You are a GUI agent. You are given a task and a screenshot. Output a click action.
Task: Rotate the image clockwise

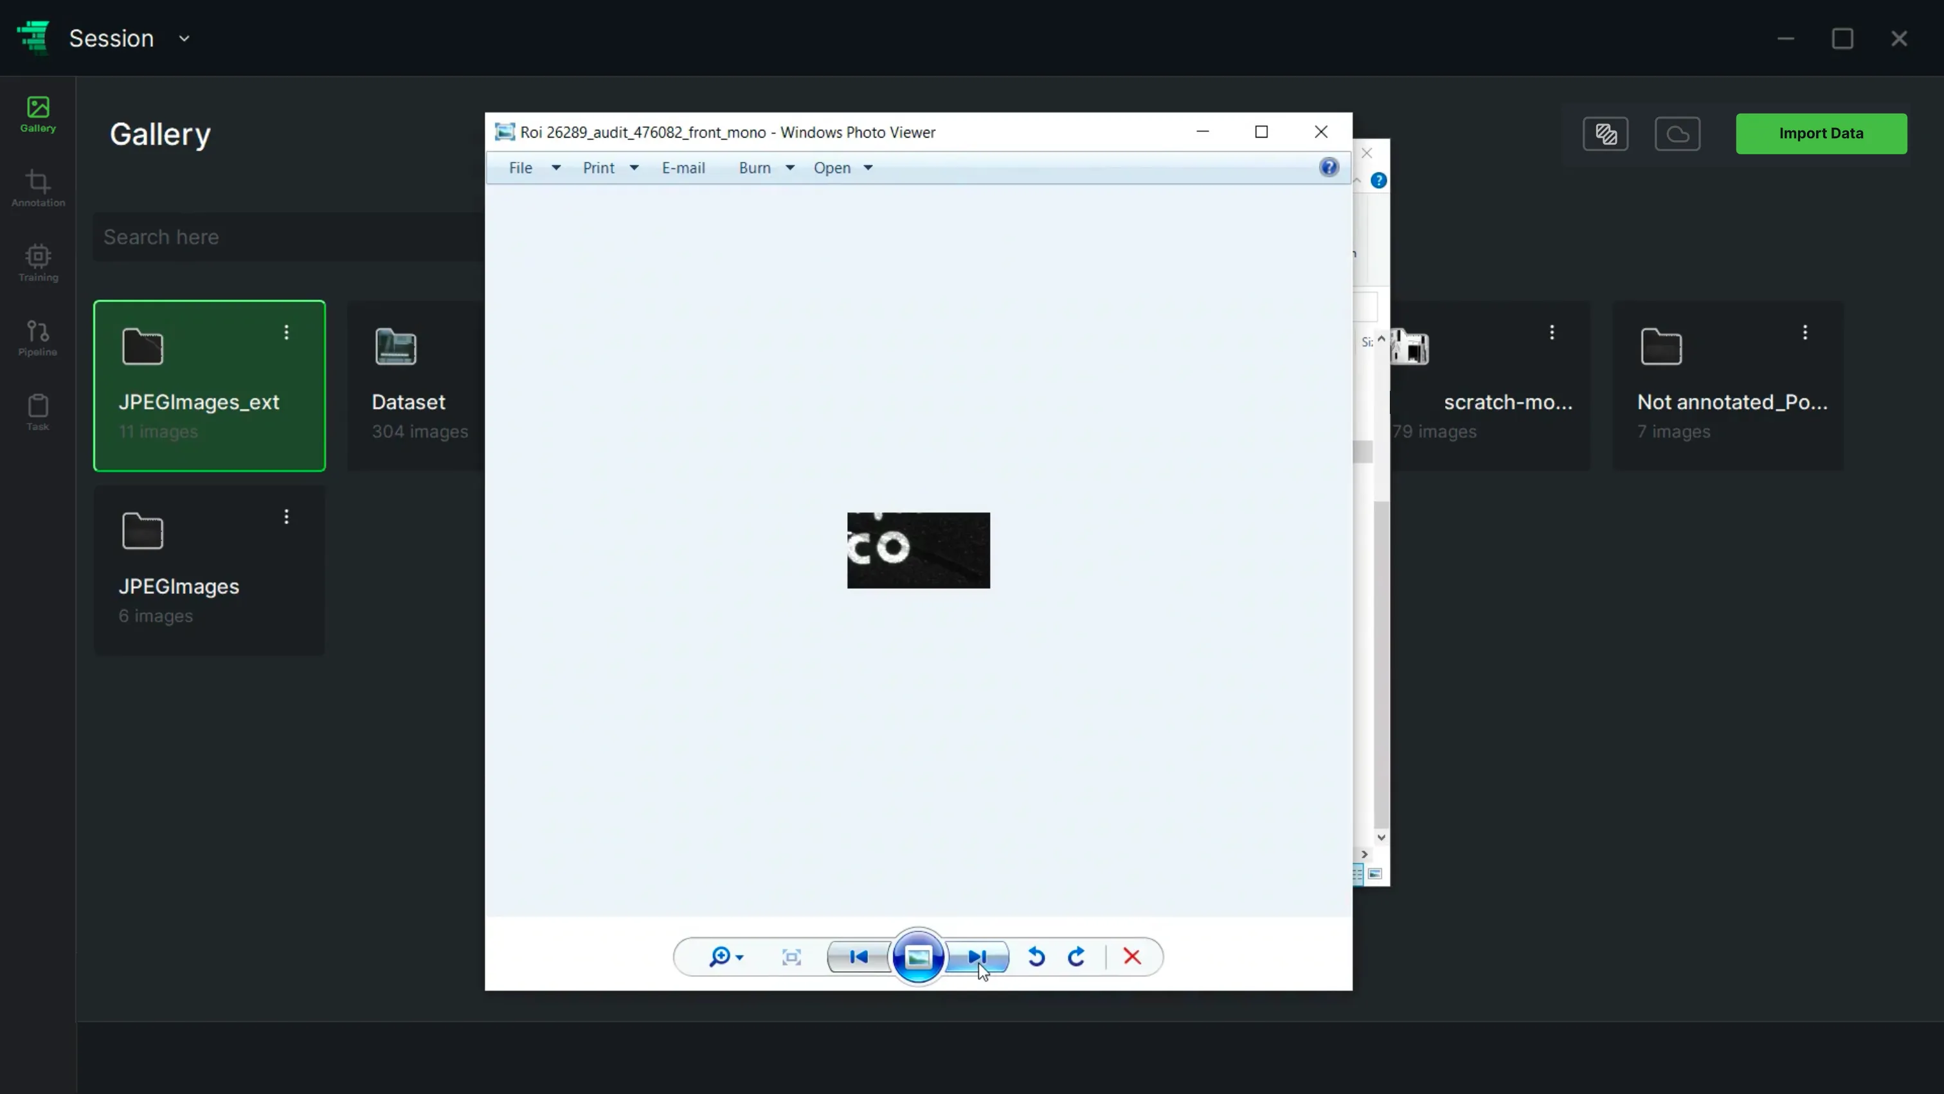(1076, 956)
